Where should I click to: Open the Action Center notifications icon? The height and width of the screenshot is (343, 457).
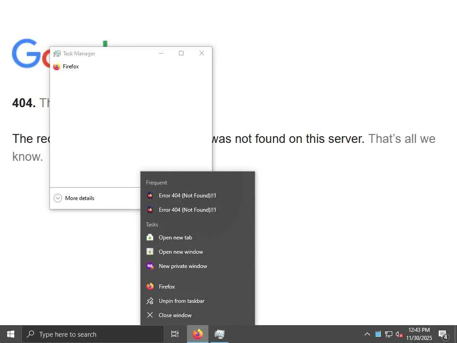443,335
